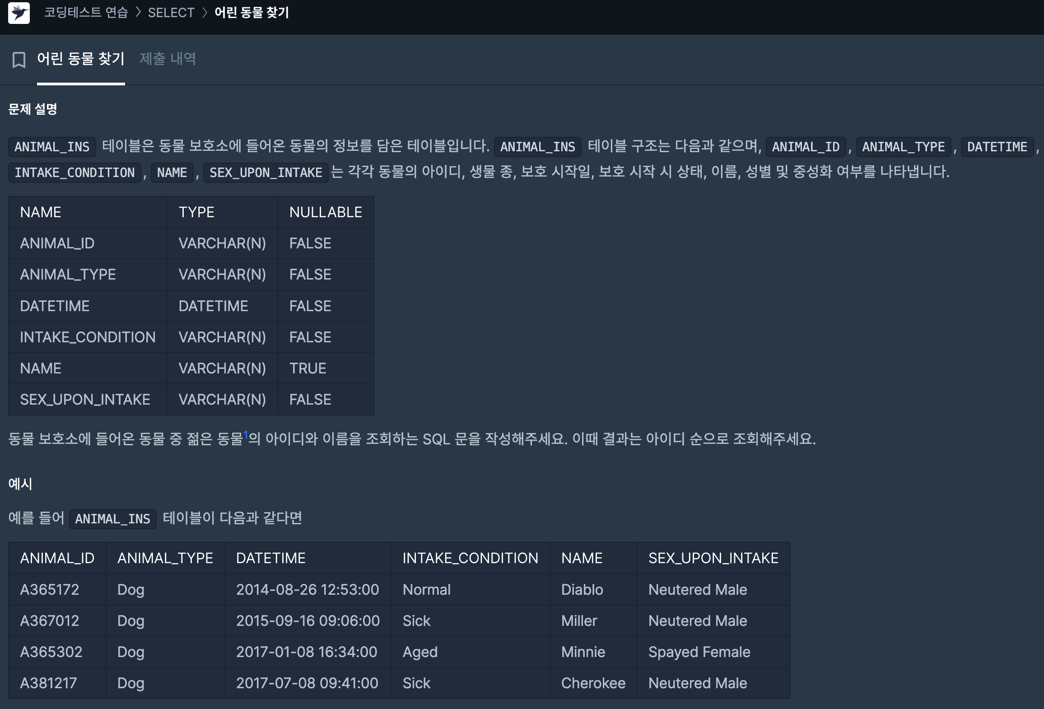Click the A365172 cell in example table
Image resolution: width=1044 pixels, height=709 pixels.
point(50,589)
